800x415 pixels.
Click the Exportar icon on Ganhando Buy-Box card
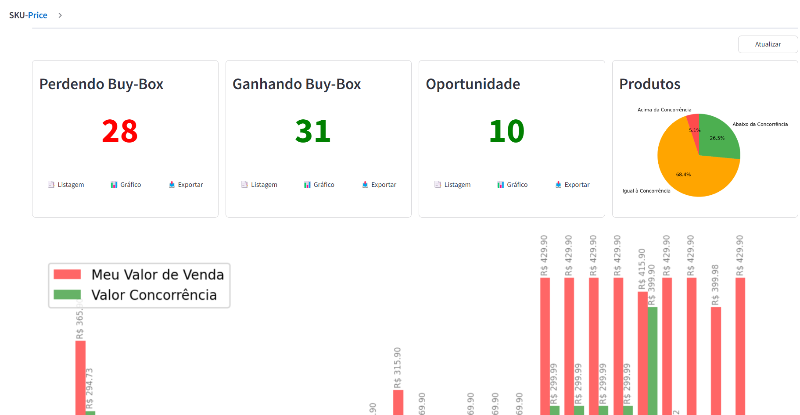click(x=365, y=184)
